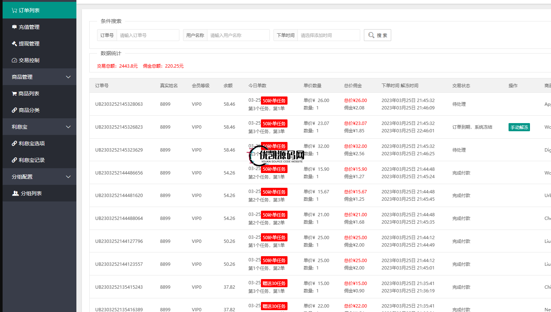Click the 交易状态 column header

point(461,85)
